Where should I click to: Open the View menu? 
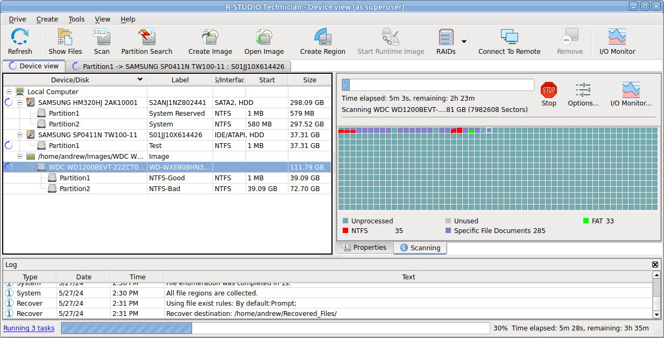coord(102,19)
